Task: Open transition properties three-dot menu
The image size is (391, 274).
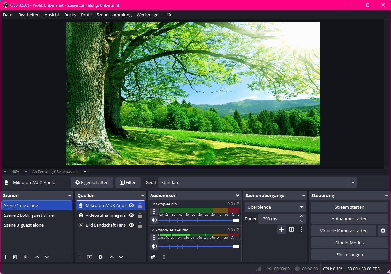Action: coord(301,229)
